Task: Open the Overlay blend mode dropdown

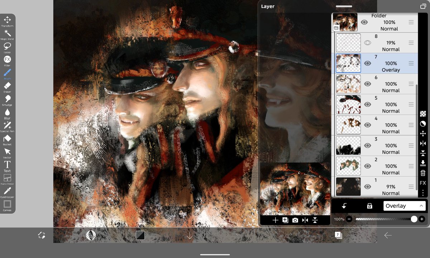Action: 405,206
